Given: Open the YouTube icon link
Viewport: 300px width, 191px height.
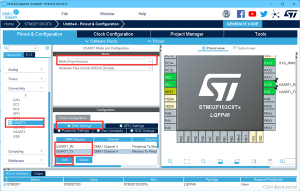Looking at the screenshot, I should click(x=252, y=14).
